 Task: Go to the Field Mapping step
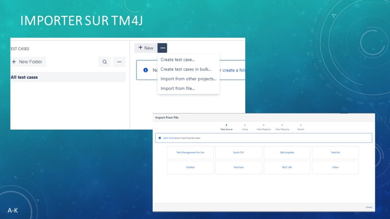264,129
